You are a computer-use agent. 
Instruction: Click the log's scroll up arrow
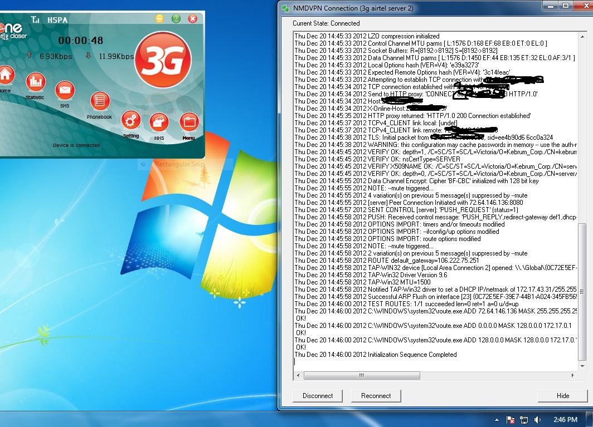(582, 37)
